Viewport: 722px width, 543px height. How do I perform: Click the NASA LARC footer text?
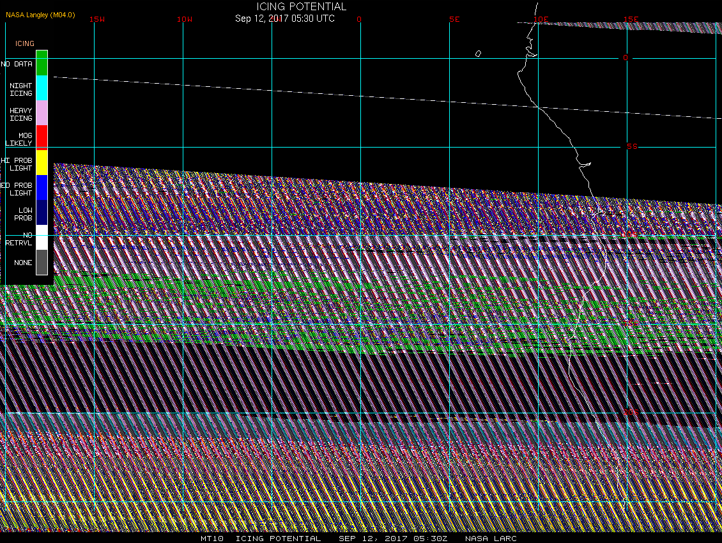491,539
